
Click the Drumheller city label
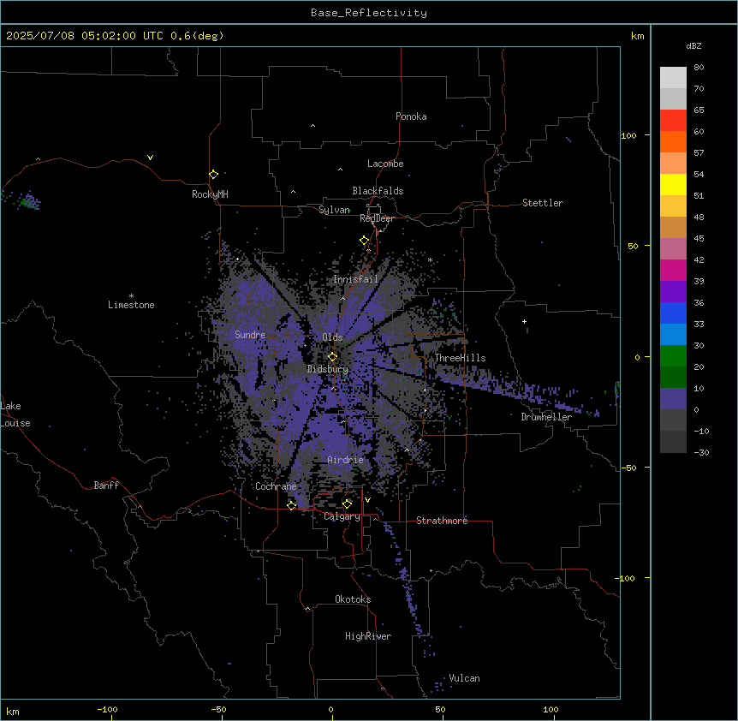546,417
